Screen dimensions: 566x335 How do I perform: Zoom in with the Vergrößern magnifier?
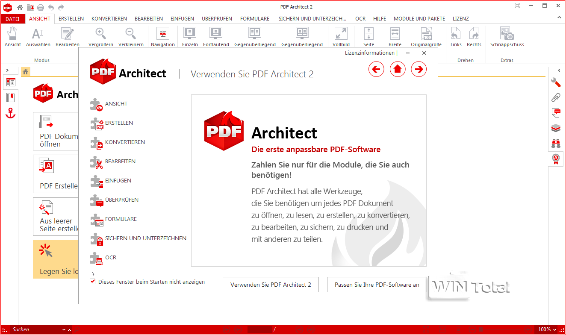tap(101, 37)
